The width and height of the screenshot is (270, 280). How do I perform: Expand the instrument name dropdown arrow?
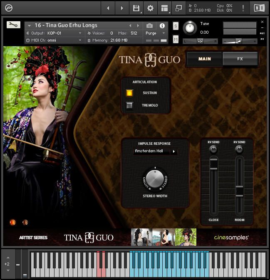tap(29, 26)
